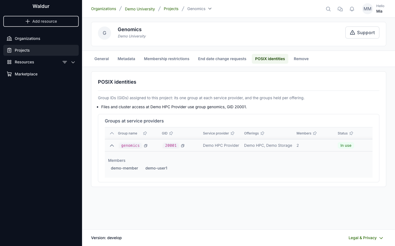Open the search icon in header

tap(328, 9)
